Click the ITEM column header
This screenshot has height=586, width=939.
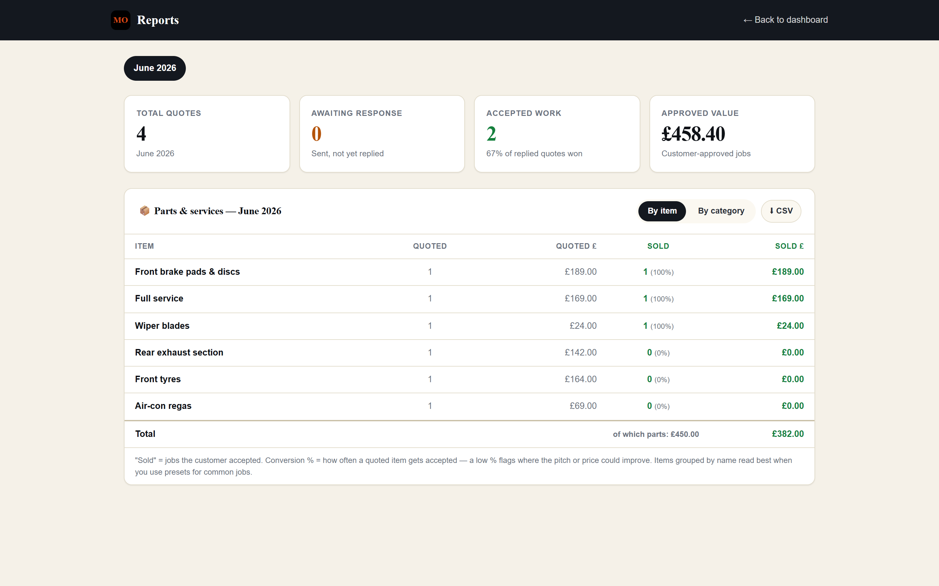click(144, 246)
